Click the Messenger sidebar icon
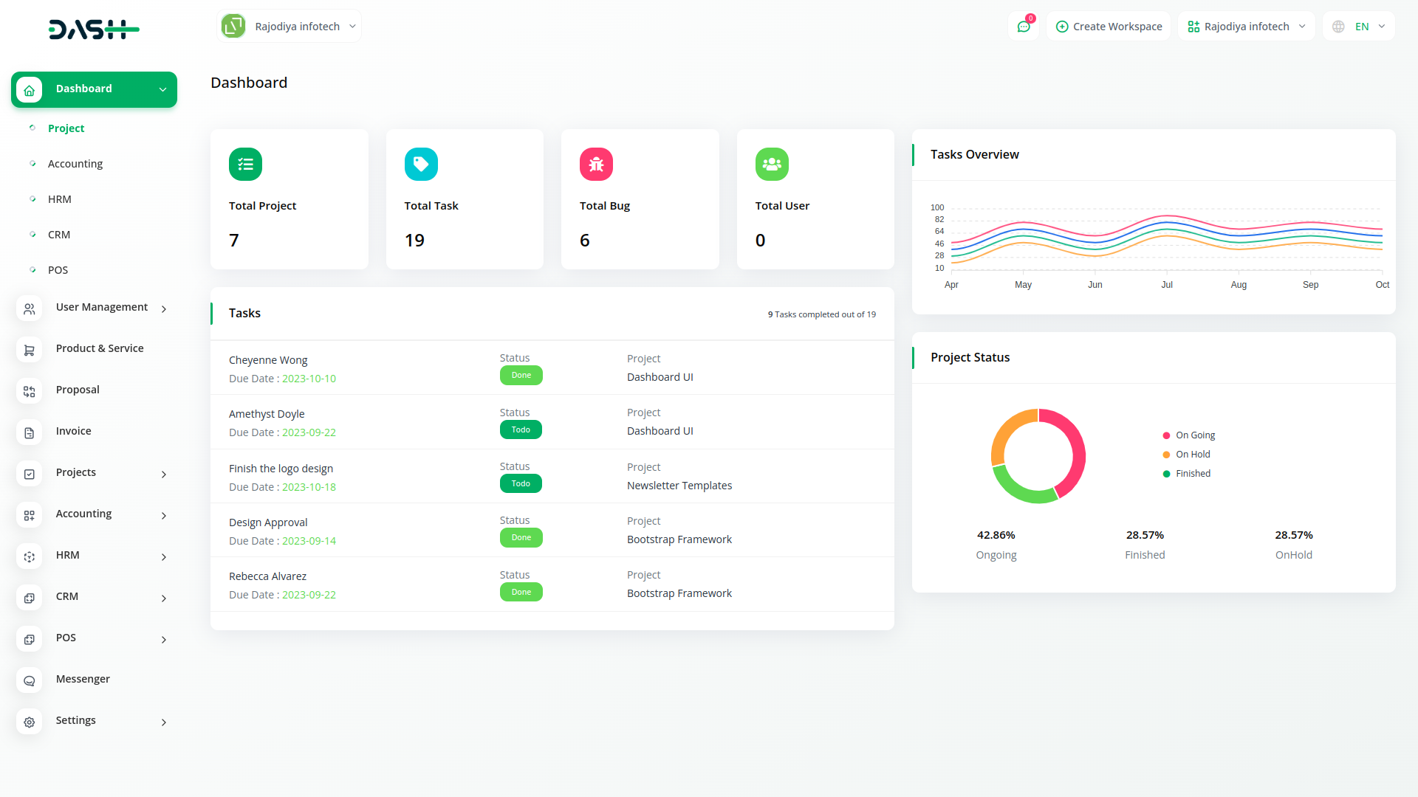 (x=30, y=680)
